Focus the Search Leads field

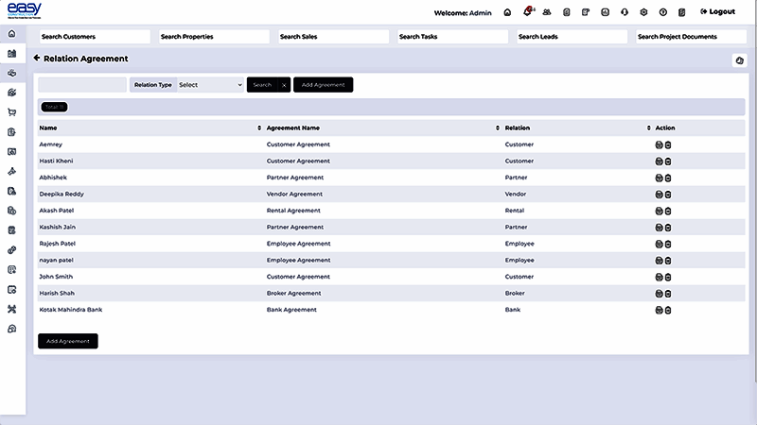click(x=572, y=37)
